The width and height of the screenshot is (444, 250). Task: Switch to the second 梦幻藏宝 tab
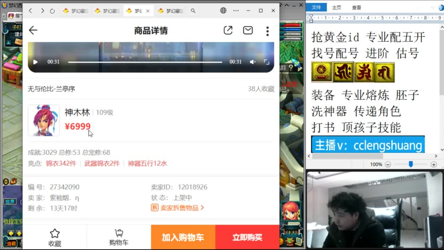click(107, 11)
